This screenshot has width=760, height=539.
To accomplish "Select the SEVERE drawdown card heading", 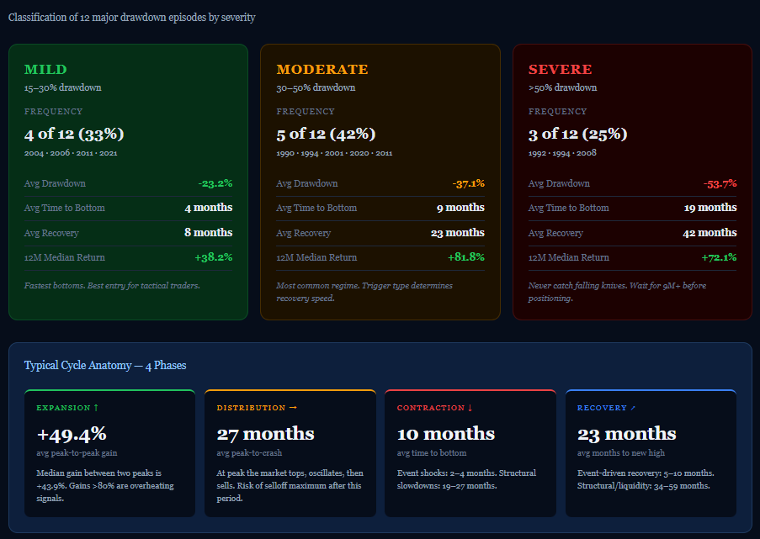I will [x=561, y=69].
